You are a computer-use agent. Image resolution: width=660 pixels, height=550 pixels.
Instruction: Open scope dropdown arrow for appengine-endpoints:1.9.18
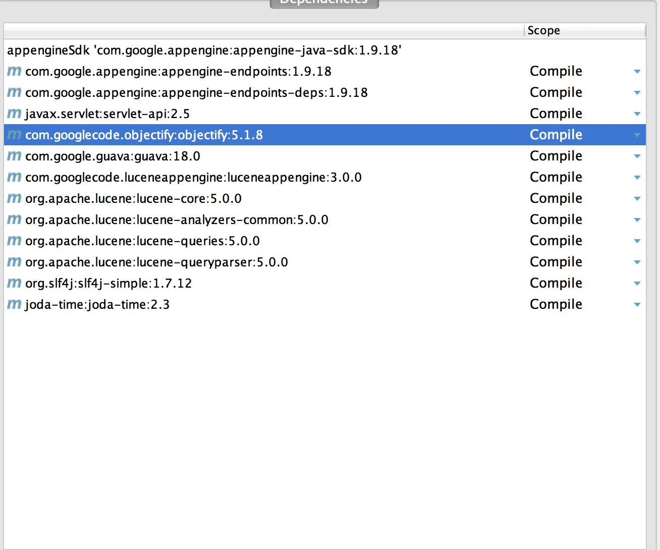point(637,72)
